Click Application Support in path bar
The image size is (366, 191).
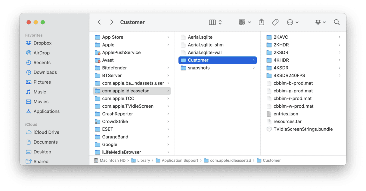[x=180, y=160]
